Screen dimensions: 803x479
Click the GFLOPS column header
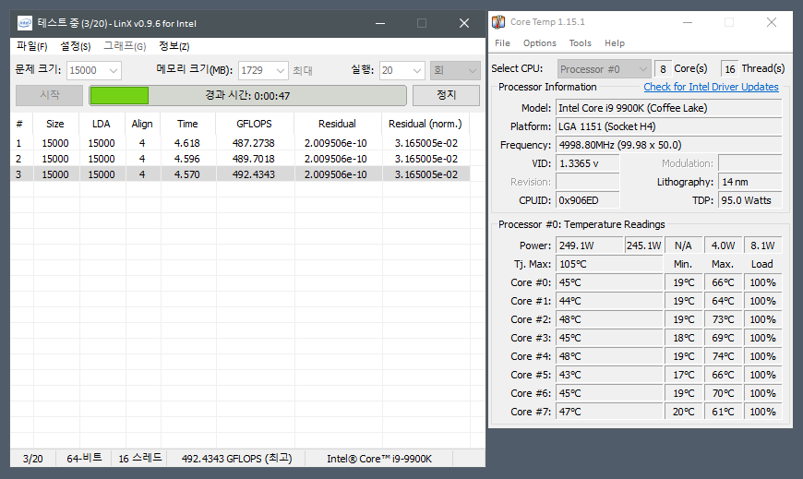[254, 124]
